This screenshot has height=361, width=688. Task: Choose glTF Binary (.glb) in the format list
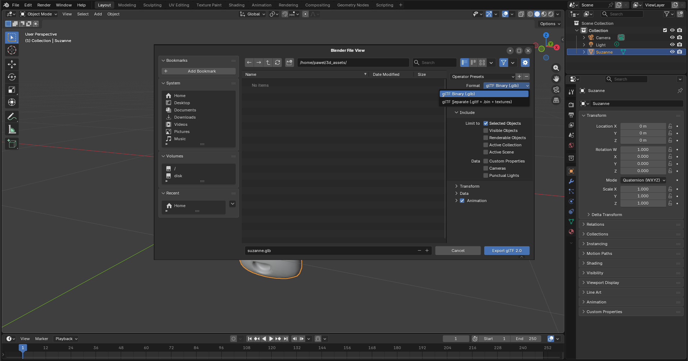(x=484, y=94)
